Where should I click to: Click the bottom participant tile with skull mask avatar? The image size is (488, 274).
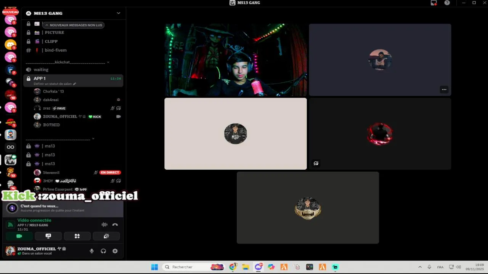click(x=308, y=208)
